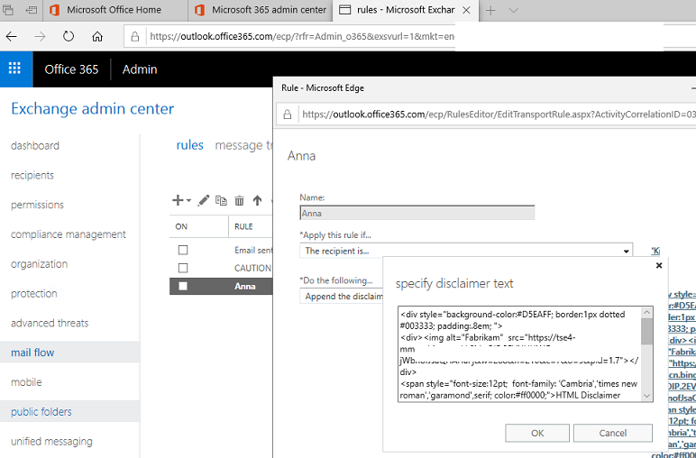Open protection in left navigation
Screen dimensions: 696x458
click(34, 293)
